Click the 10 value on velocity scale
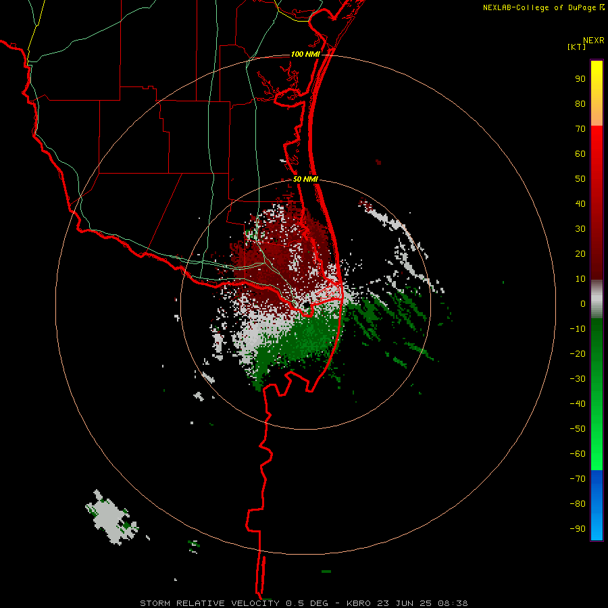608x608 pixels. [x=580, y=279]
